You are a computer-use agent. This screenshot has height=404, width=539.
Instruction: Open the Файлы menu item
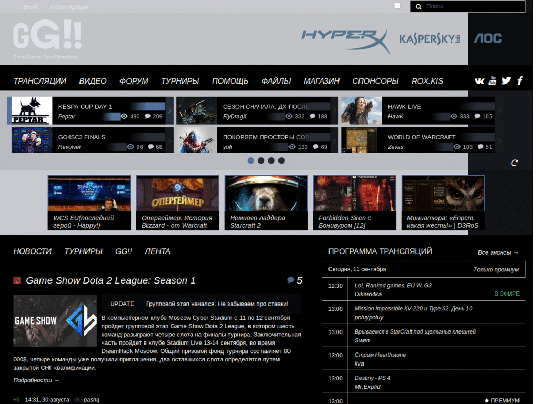[276, 81]
